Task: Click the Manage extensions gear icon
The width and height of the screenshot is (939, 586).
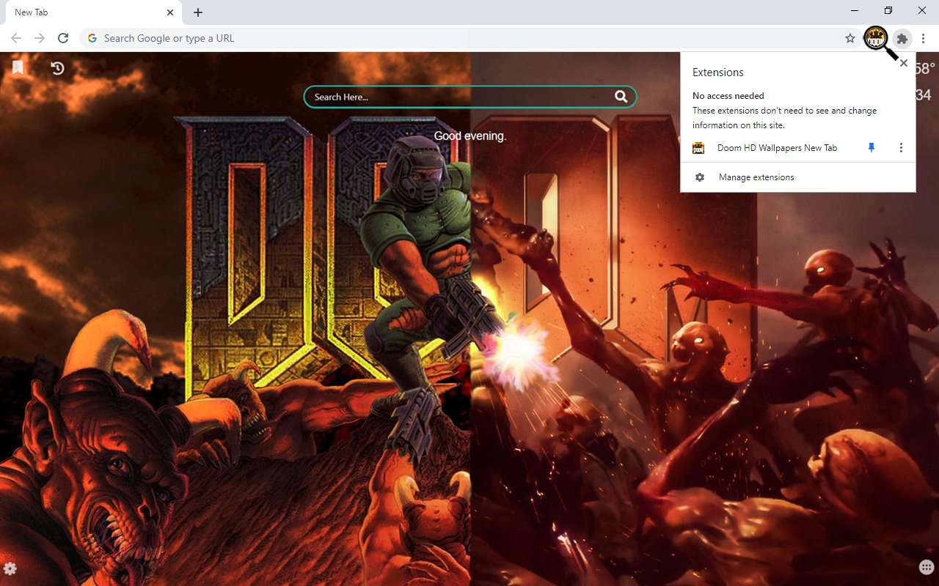Action: (x=700, y=177)
